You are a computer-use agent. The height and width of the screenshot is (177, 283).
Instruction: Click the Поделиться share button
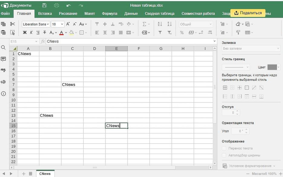(248, 13)
